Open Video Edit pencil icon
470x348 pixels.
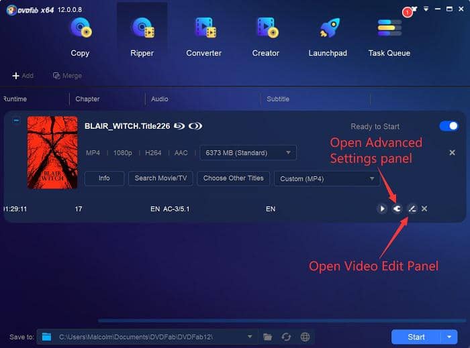tap(412, 209)
